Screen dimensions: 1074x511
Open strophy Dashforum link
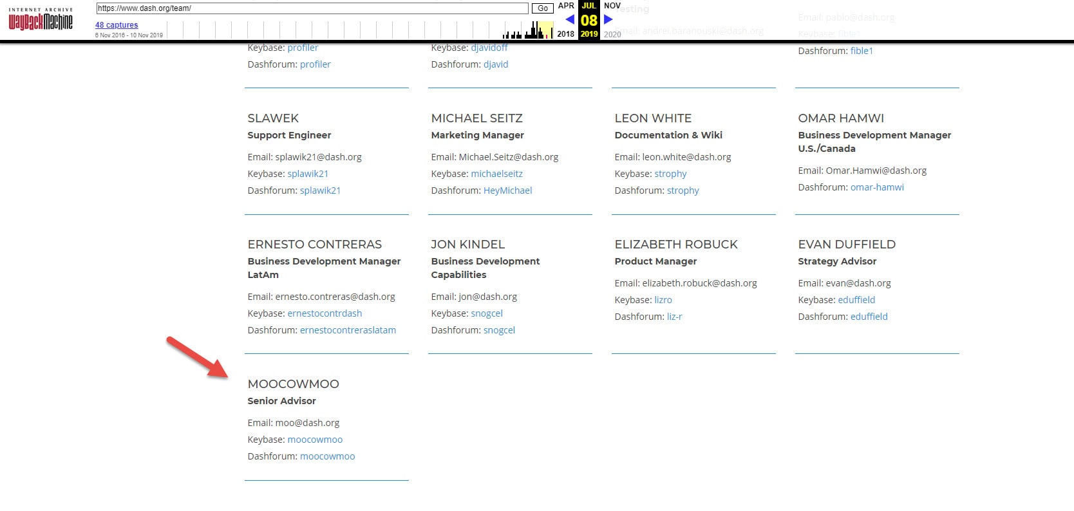(683, 190)
